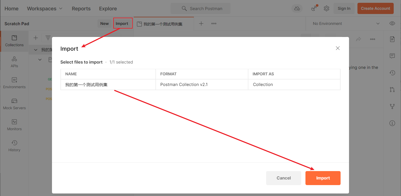Open the Environments sidebar panel
This screenshot has height=196, width=401.
[x=14, y=83]
